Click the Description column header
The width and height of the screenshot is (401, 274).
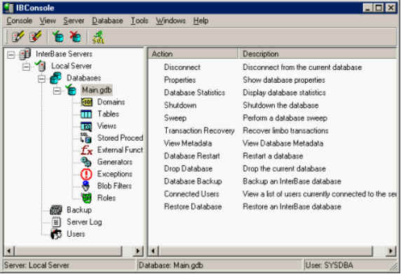pyautogui.click(x=318, y=54)
